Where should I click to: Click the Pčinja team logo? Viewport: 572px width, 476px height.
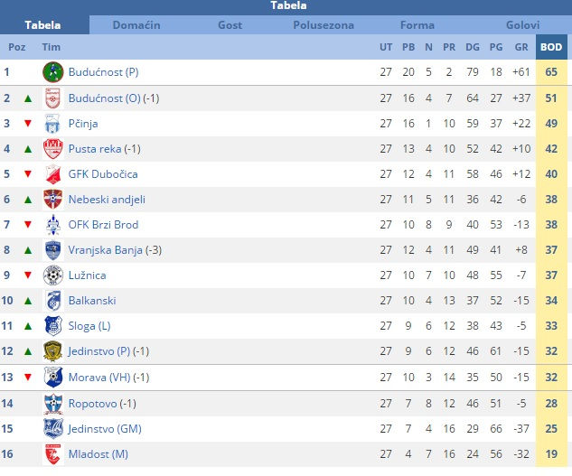[53, 124]
